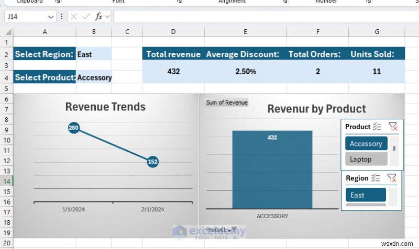Select column C header
Viewport: 419px width, 249px height.
coord(127,32)
